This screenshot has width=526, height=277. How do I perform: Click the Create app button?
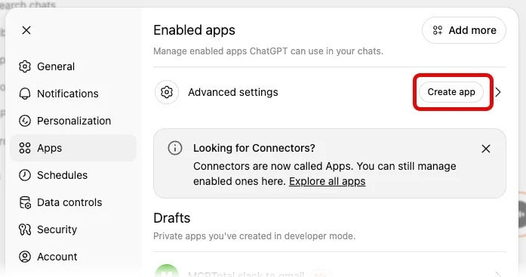(x=451, y=92)
